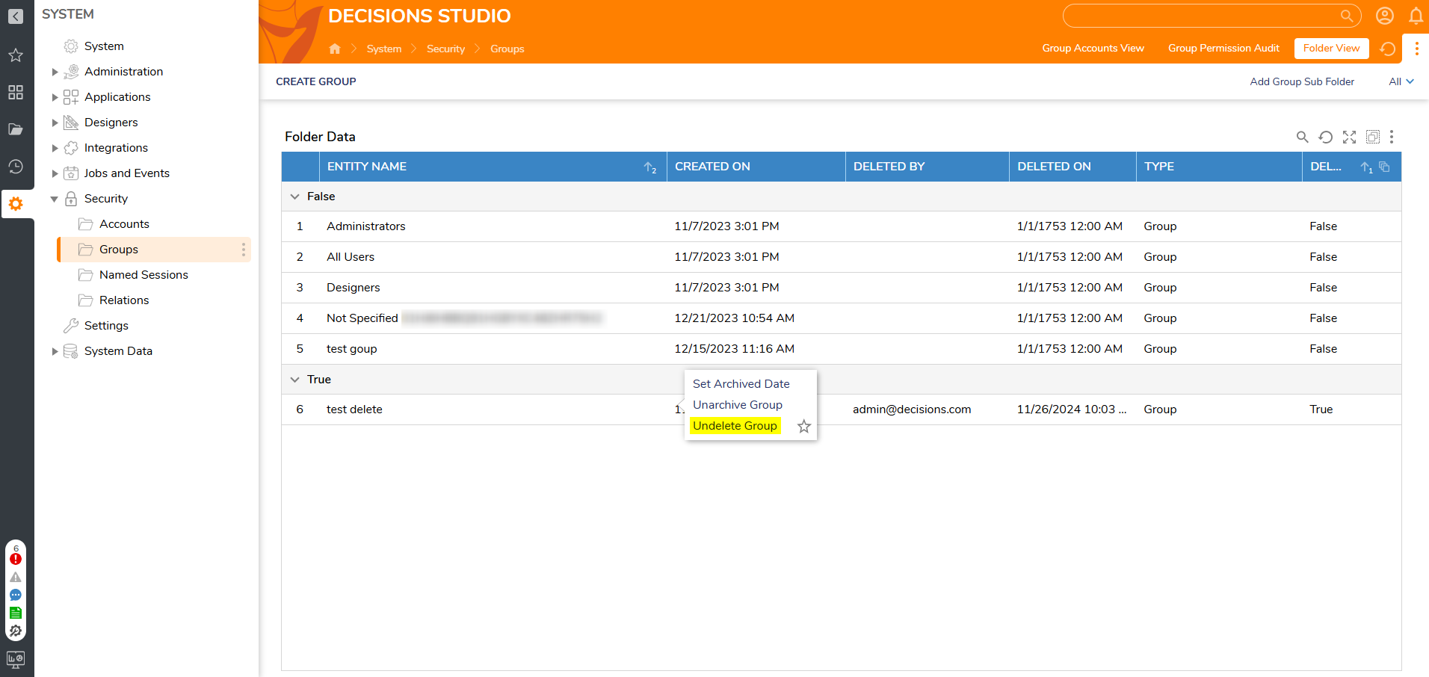Viewport: 1429px width, 677px height.
Task: Open the user account profile icon
Action: pyautogui.click(x=1385, y=16)
